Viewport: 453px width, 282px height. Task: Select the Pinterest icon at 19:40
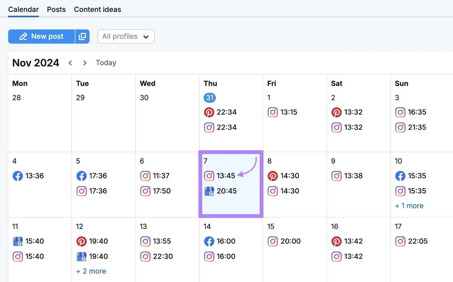point(81,241)
